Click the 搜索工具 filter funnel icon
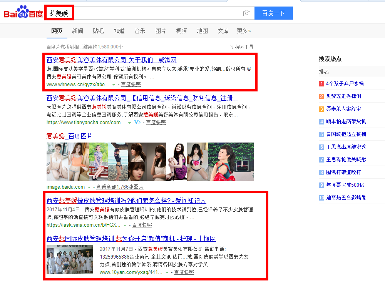385x282 pixels. [232, 47]
